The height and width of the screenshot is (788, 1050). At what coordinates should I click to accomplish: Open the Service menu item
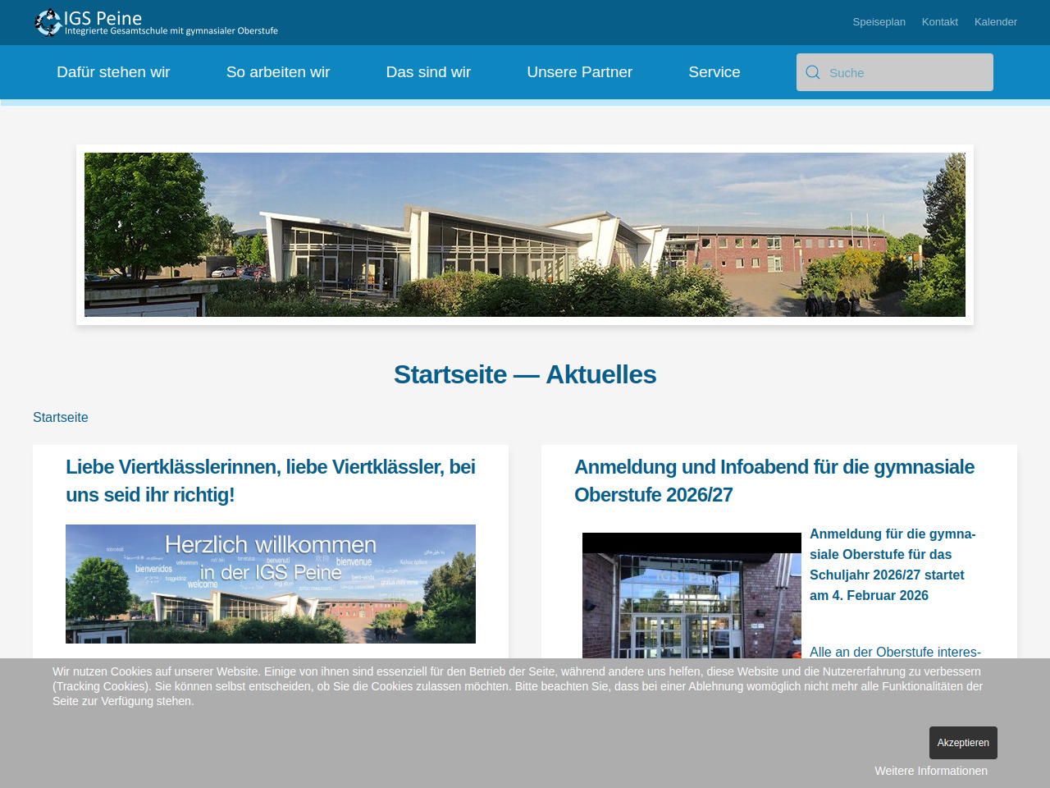(x=714, y=72)
